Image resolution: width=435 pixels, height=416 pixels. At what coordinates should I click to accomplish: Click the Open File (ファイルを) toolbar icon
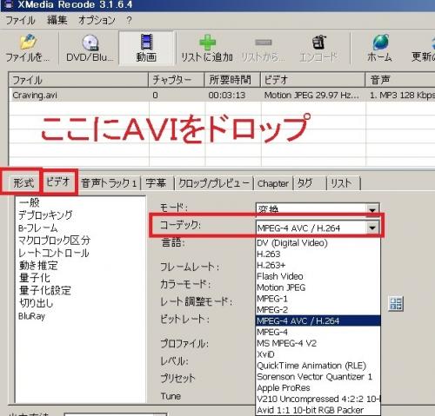click(x=29, y=42)
